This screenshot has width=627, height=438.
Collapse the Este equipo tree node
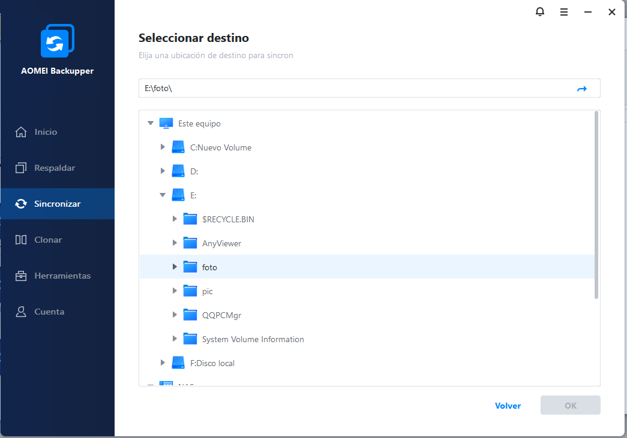[x=151, y=123]
